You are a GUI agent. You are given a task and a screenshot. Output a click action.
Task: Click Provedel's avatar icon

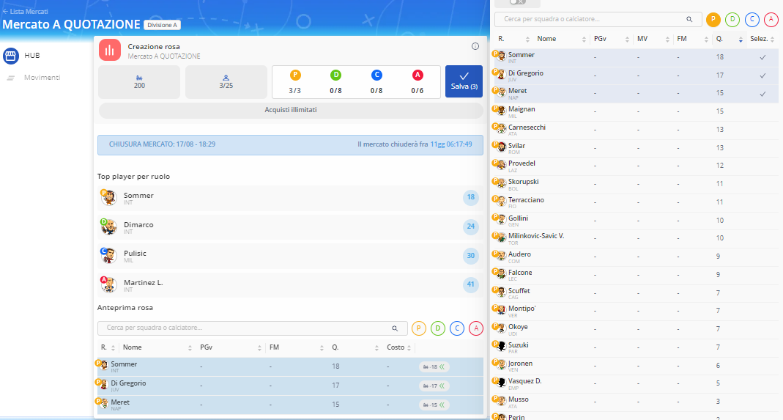point(501,166)
